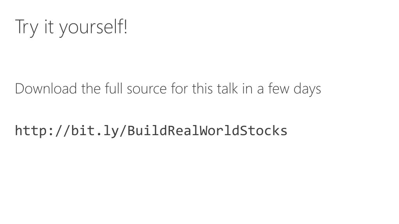Click the word 'full' in the sentence
This screenshot has height=224, width=399.
click(x=114, y=88)
